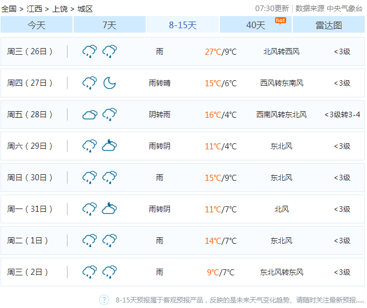Open the 40天 forecast tab
Image resolution: width=367 pixels, height=308 pixels.
256,25
